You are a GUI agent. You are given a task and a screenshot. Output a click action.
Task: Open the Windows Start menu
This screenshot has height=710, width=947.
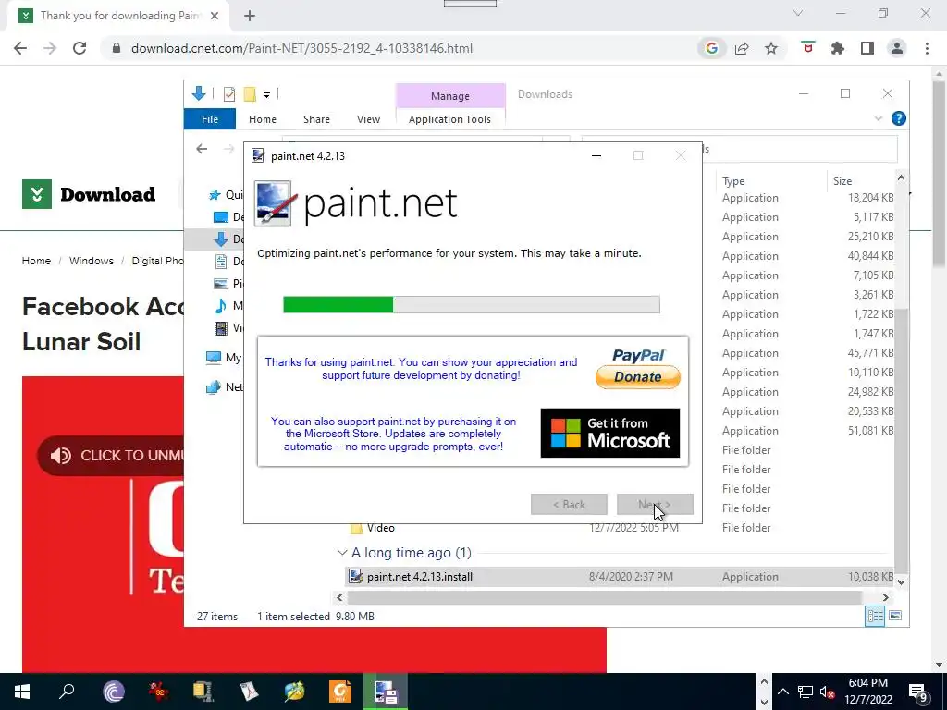(x=22, y=692)
